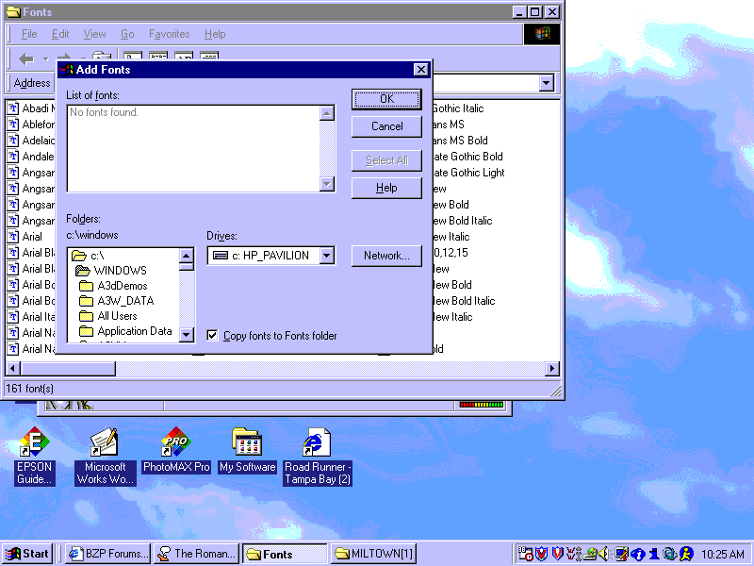Click the Andale font file icon
The height and width of the screenshot is (566, 754).
point(13,157)
